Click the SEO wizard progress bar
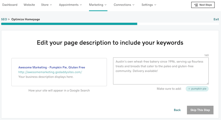Viewport: 221px width, 120px height. pyautogui.click(x=110, y=24)
